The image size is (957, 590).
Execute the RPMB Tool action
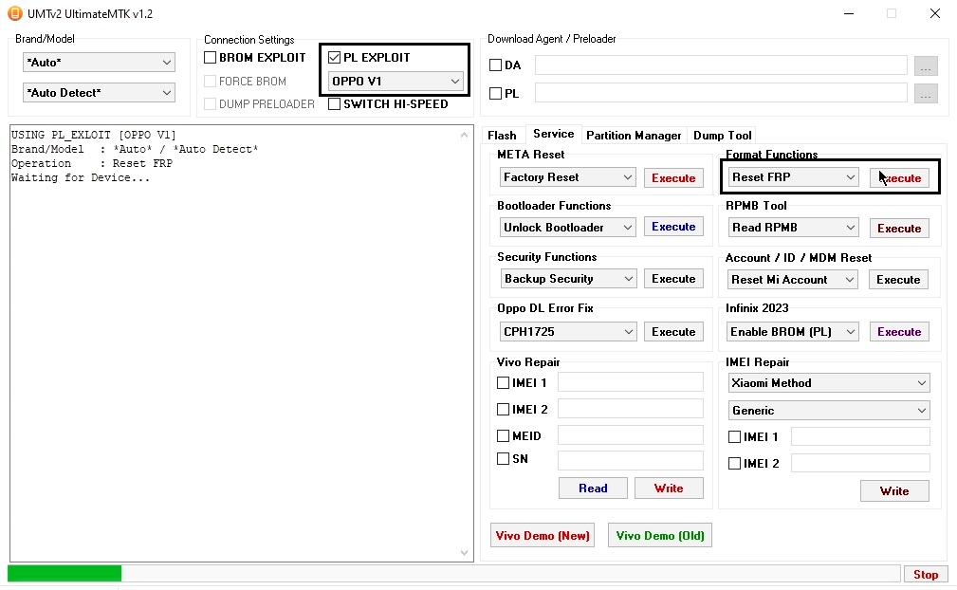click(899, 229)
